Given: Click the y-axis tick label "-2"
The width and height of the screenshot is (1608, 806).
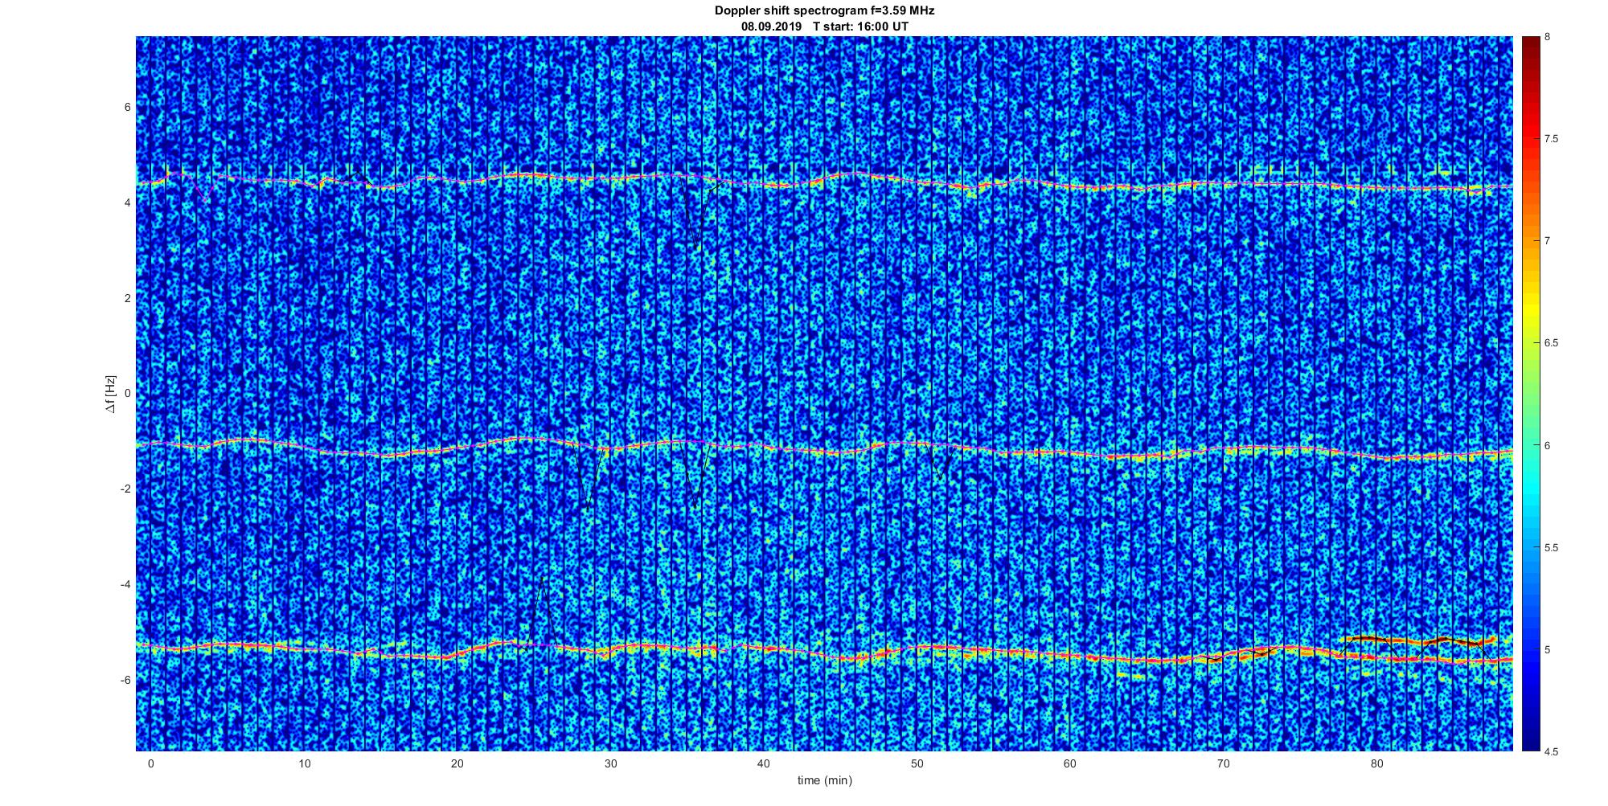Looking at the screenshot, I should click(x=125, y=489).
